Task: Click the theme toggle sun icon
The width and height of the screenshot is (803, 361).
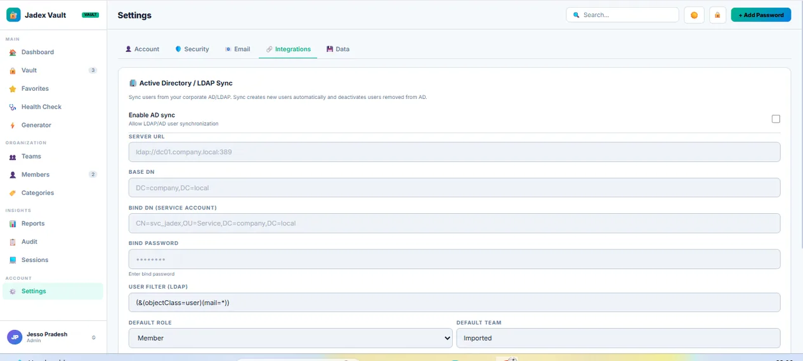Action: click(695, 15)
